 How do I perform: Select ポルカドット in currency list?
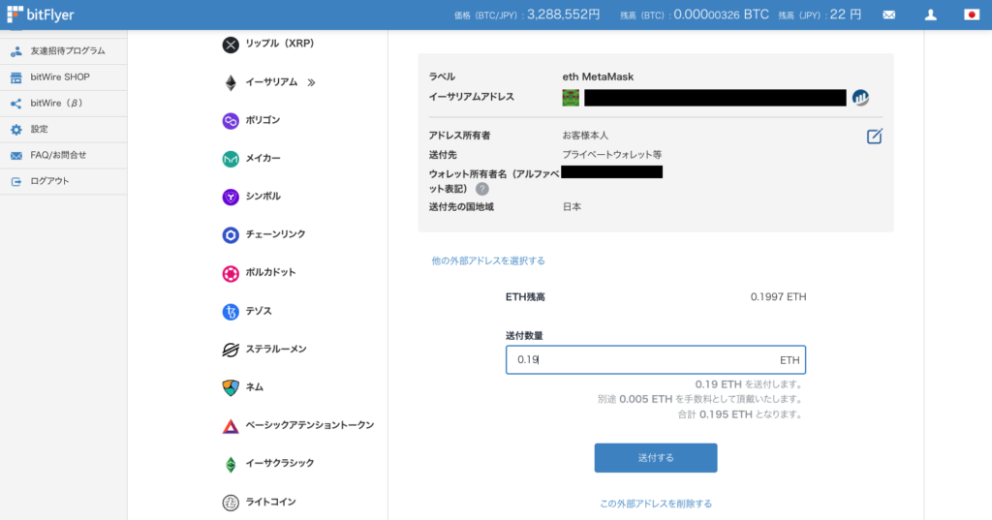[x=270, y=272]
